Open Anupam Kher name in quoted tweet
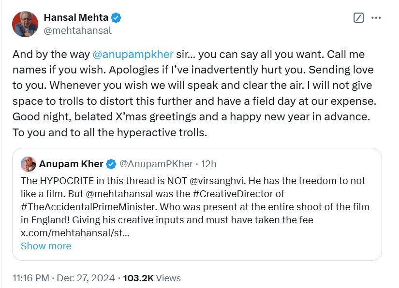The height and width of the screenshot is (288, 399). click(71, 164)
